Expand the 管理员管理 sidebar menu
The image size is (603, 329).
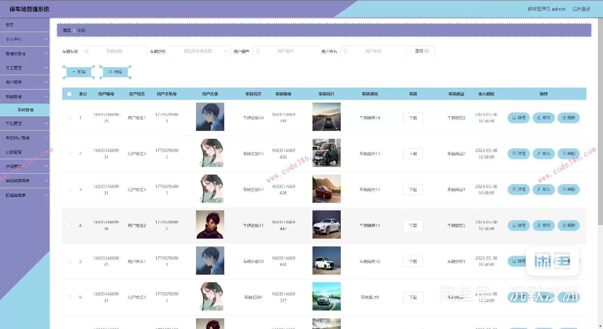pos(25,54)
